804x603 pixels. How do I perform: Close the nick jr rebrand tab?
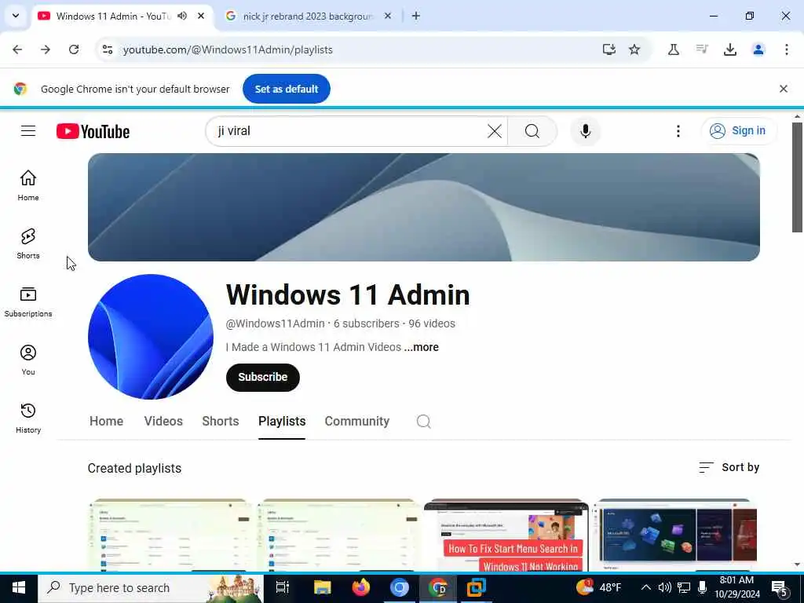click(388, 16)
